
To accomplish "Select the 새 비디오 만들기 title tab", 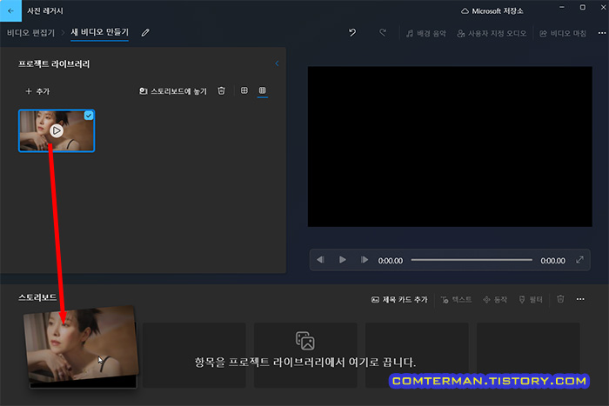I will (99, 33).
